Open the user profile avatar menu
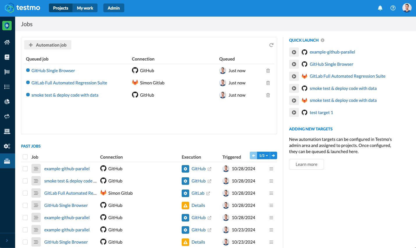The image size is (416, 248). (407, 8)
